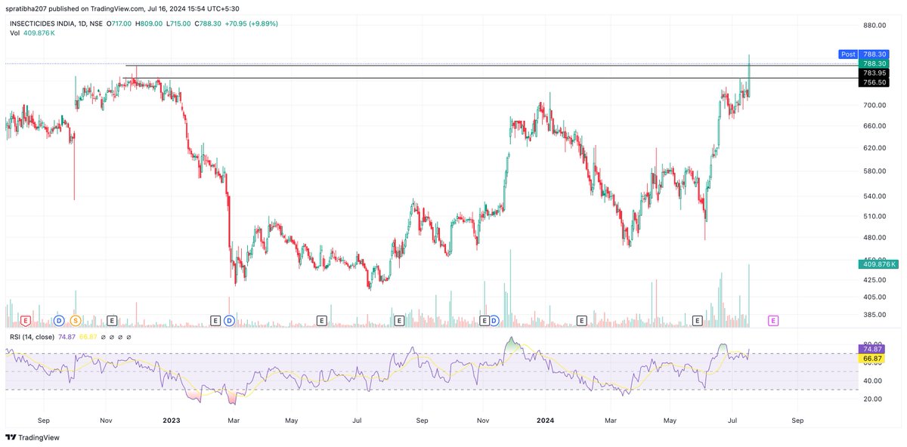The width and height of the screenshot is (907, 447).
Task: Click the 40.00 RSI axis label
Action: [x=873, y=381]
